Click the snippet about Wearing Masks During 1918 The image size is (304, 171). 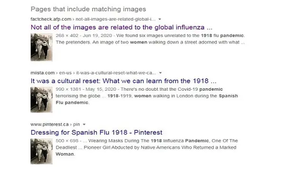(147, 147)
